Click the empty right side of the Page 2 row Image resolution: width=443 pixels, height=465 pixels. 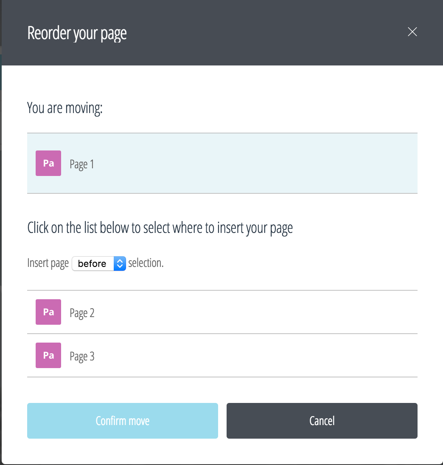297,312
